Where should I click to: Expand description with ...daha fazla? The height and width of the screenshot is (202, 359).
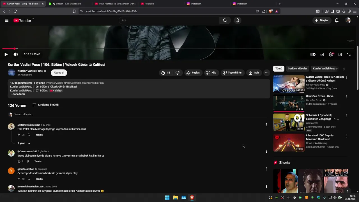click(18, 94)
